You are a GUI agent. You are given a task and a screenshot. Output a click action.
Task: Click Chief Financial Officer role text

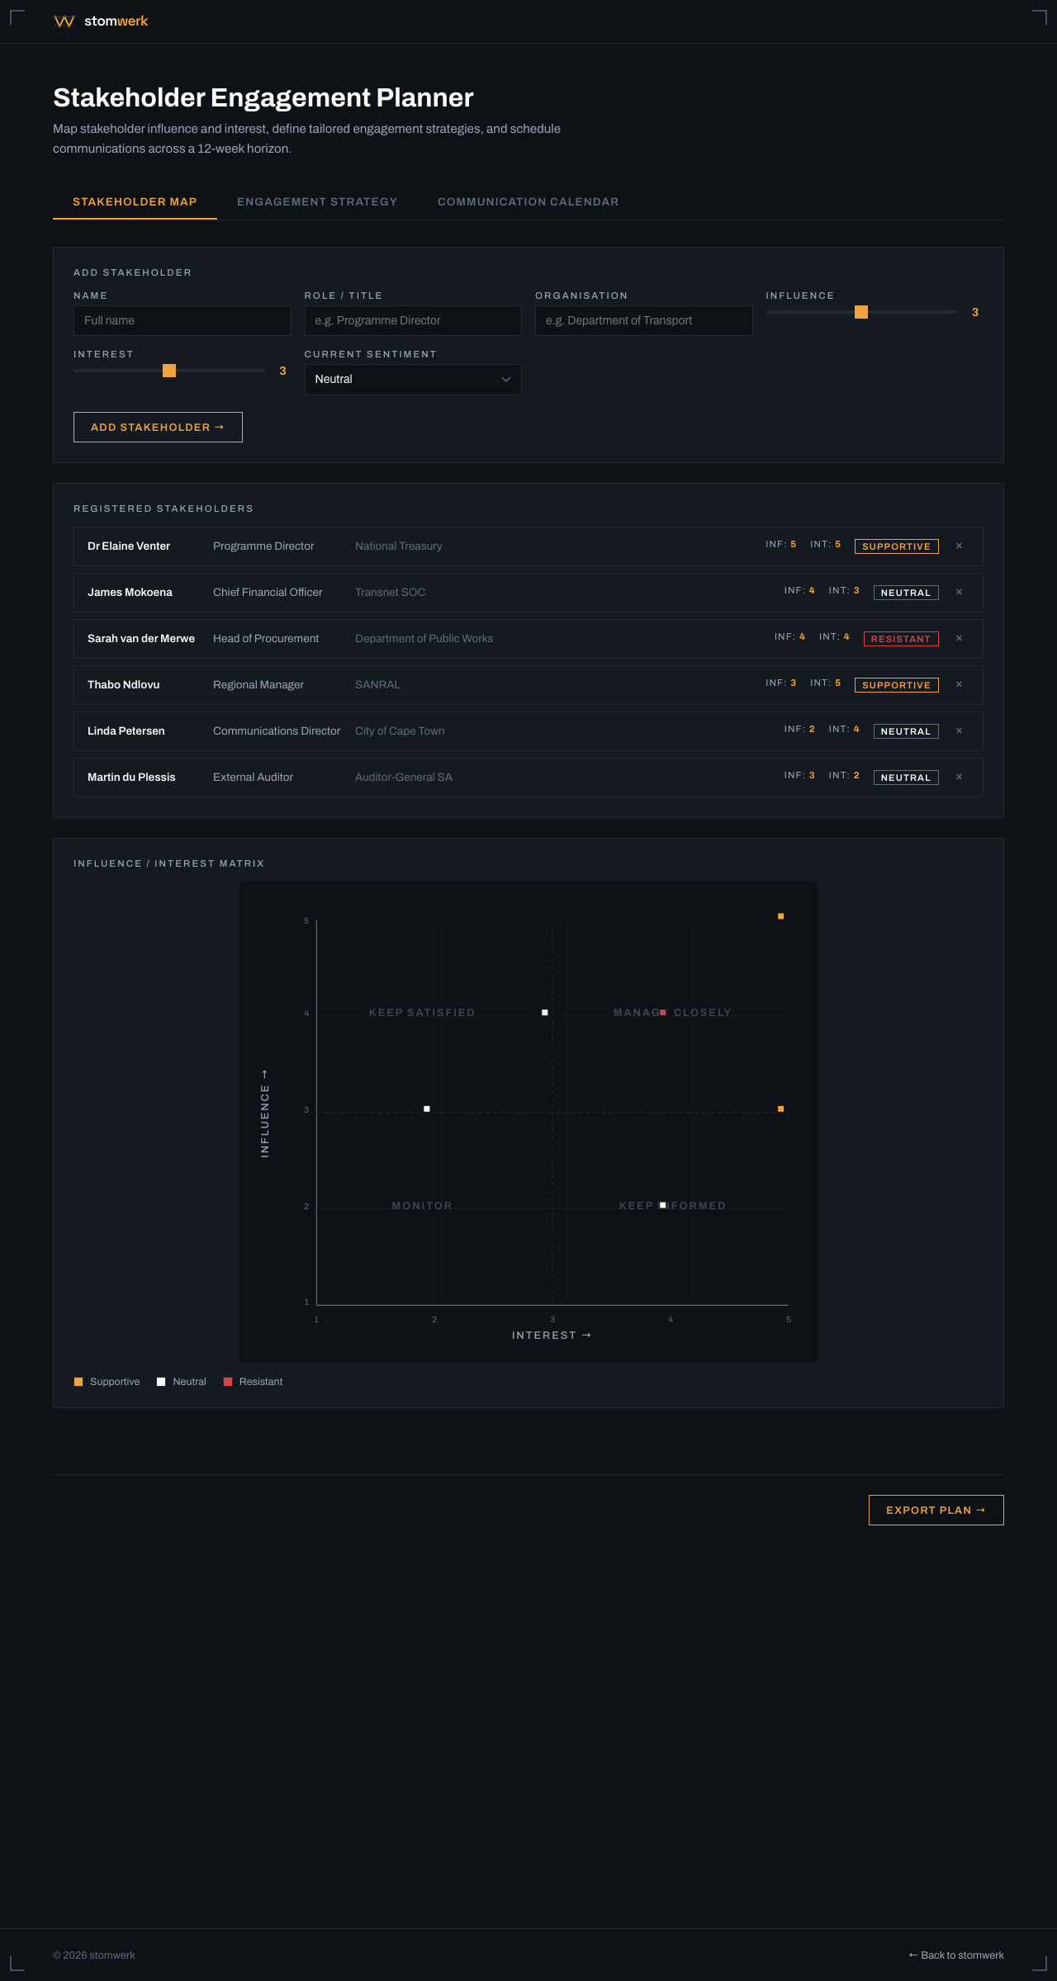[x=268, y=593]
